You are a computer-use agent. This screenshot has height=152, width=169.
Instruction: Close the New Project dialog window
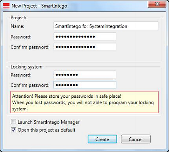tap(157, 4)
